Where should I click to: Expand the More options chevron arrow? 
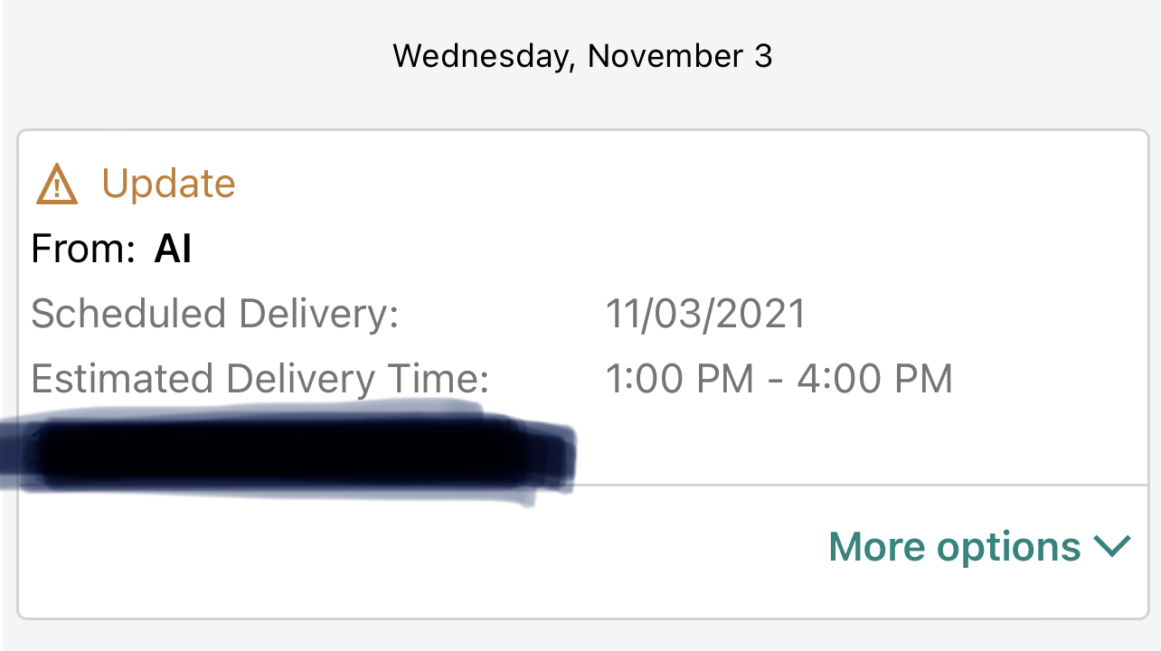pyautogui.click(x=1112, y=546)
